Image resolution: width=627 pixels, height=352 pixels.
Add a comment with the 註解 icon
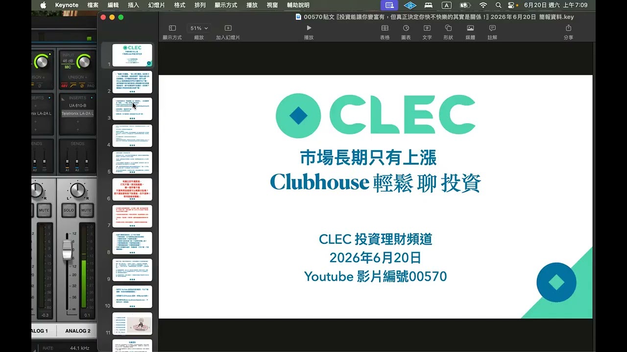(x=492, y=28)
